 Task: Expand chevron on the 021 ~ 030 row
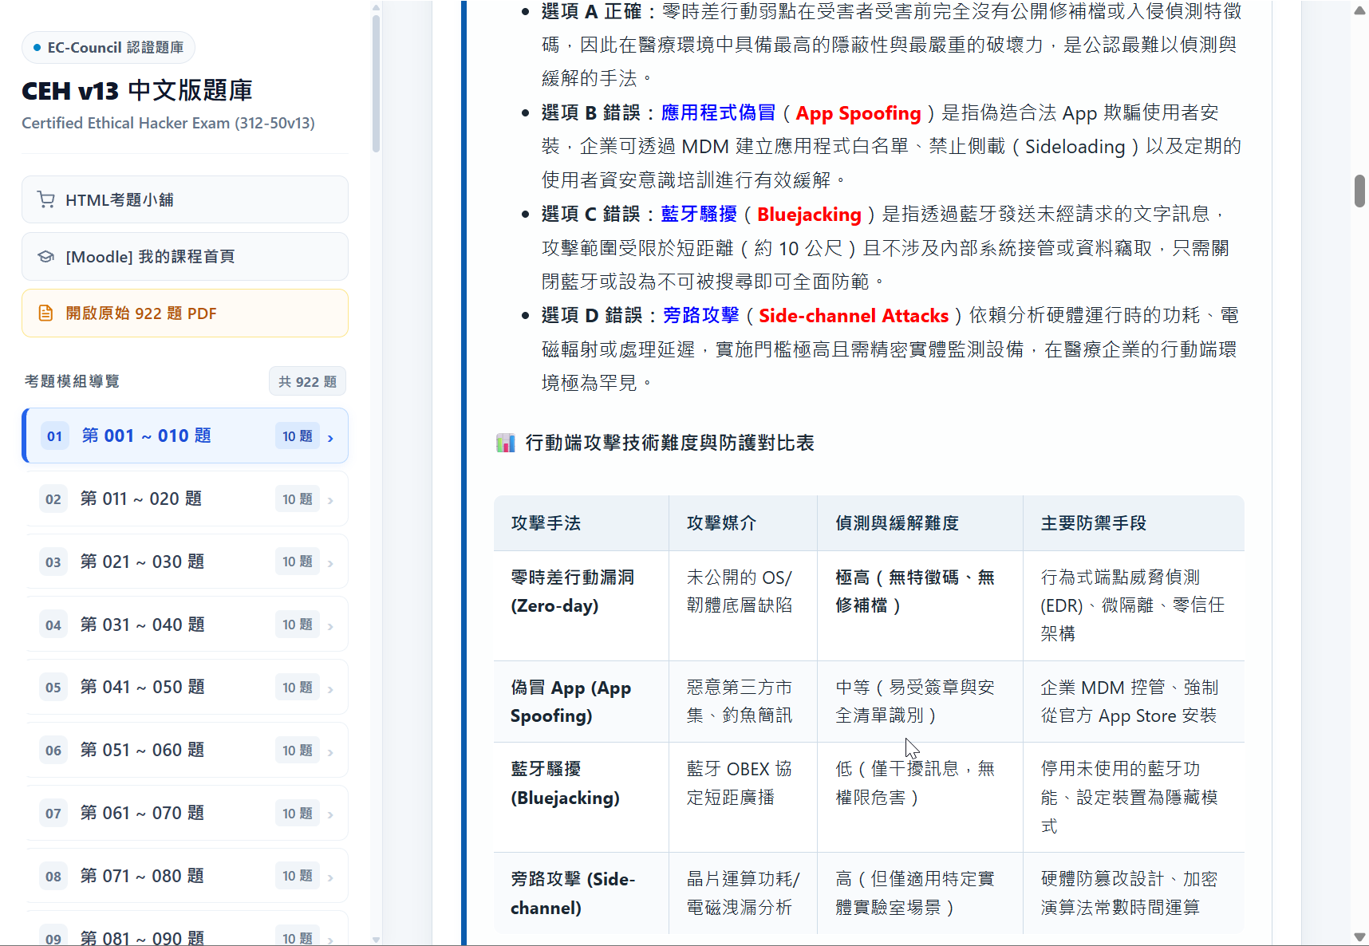pyautogui.click(x=330, y=563)
